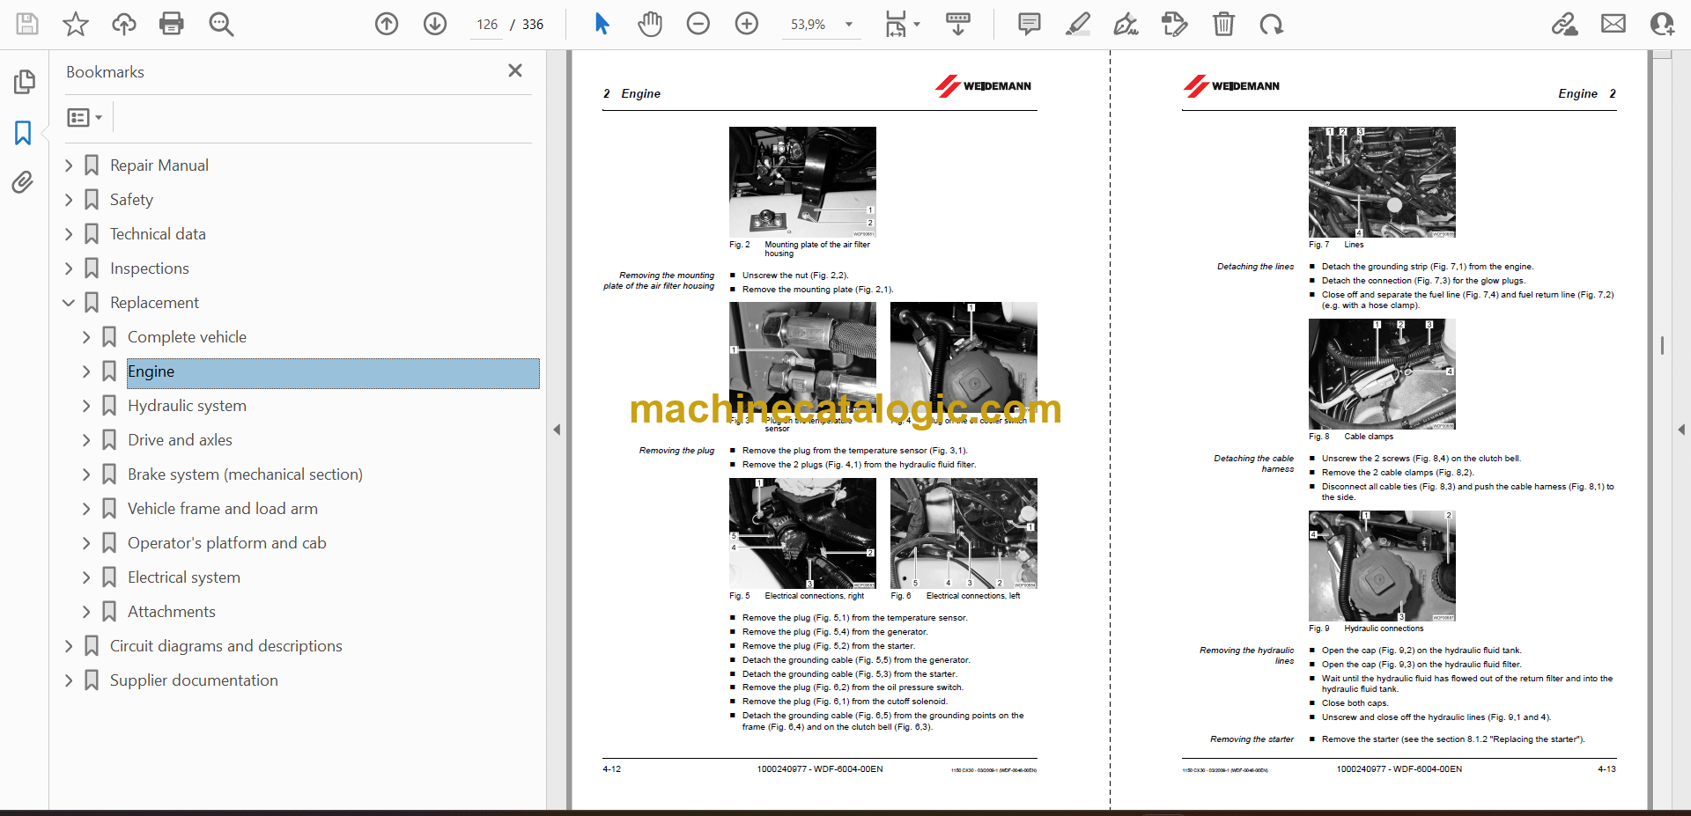Rotate the page view
Screen dimensions: 1691x816
1271,24
